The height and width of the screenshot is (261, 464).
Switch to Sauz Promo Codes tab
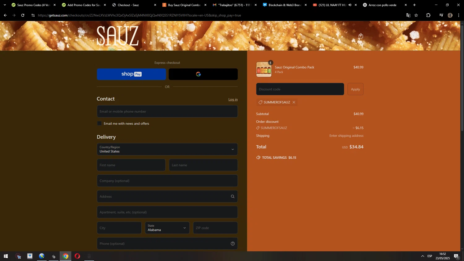click(33, 5)
